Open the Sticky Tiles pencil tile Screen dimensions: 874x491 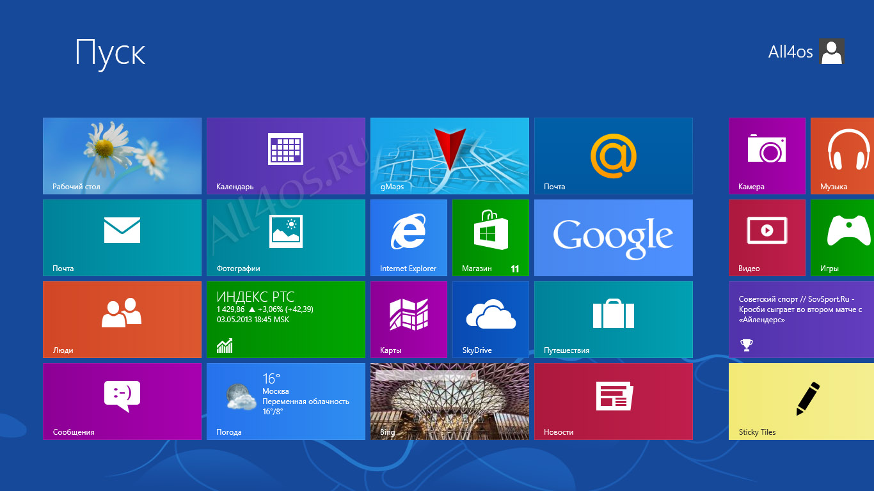click(801, 401)
